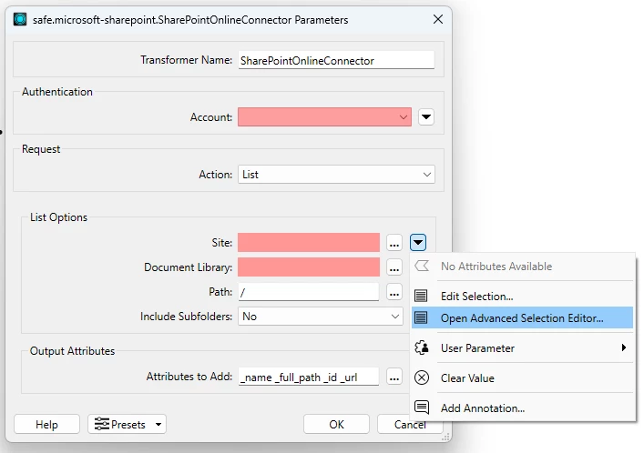The width and height of the screenshot is (644, 453).
Task: Click the Clear Value circled X icon
Action: tap(422, 377)
